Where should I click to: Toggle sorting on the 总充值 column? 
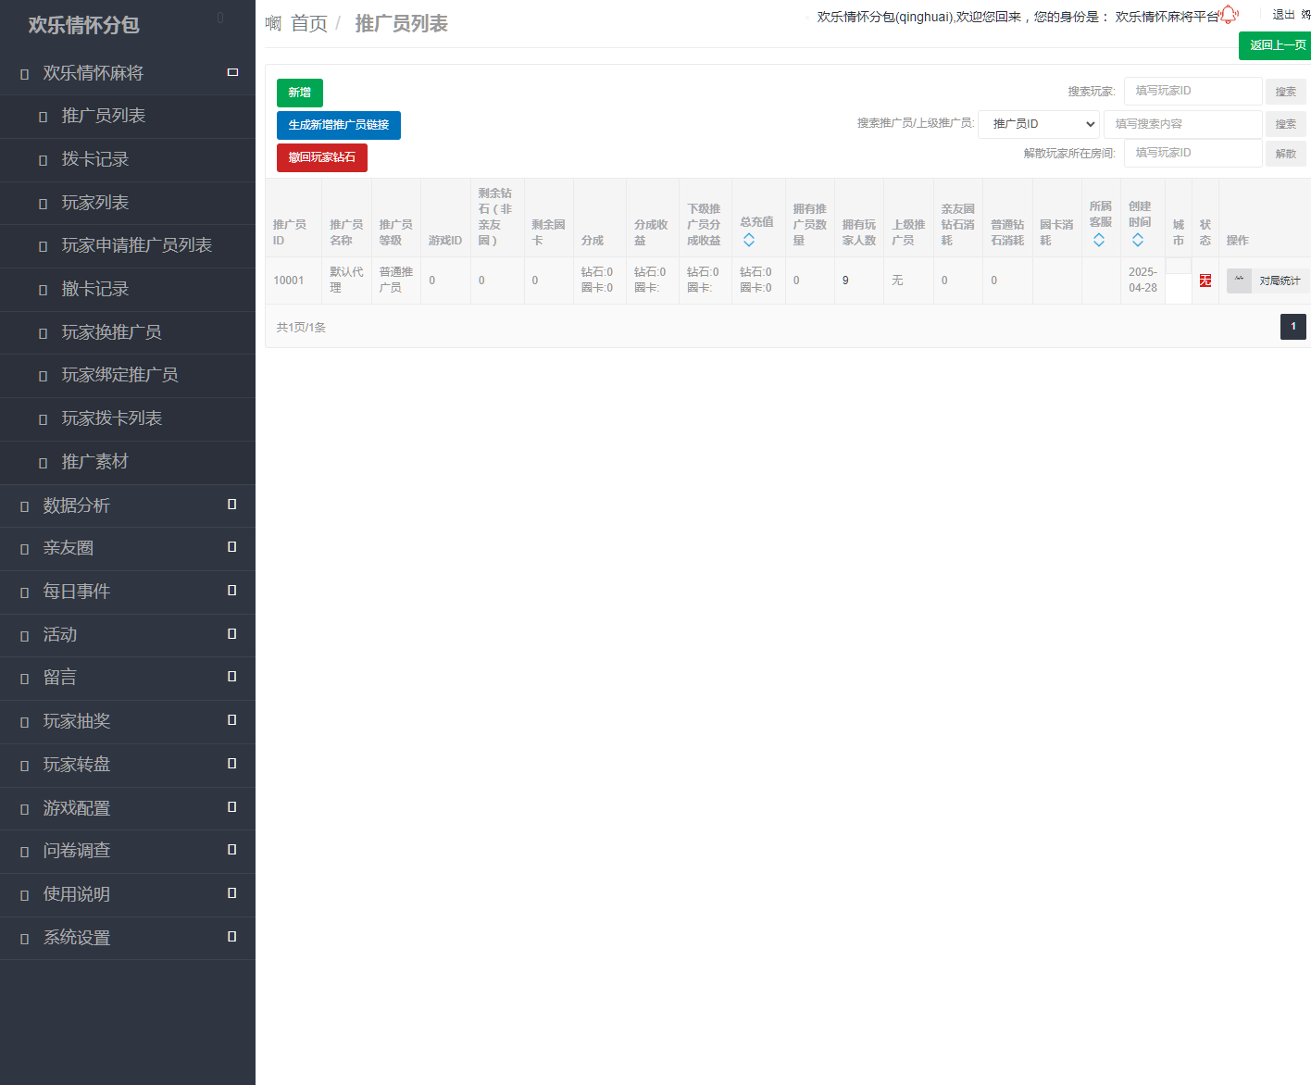pyautogui.click(x=748, y=238)
